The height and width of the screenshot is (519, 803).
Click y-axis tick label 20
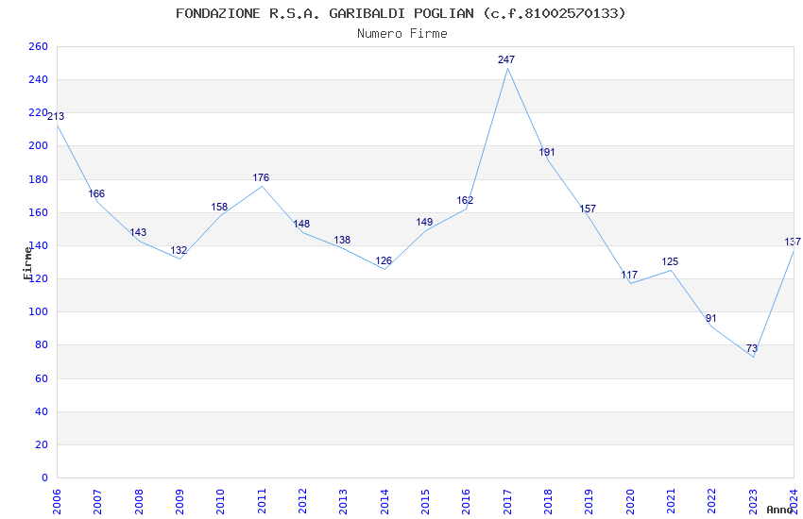(x=42, y=444)
